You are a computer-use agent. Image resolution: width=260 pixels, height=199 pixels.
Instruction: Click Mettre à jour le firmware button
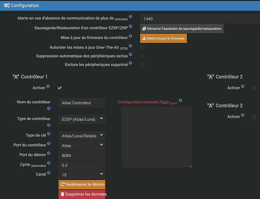click(x=163, y=38)
